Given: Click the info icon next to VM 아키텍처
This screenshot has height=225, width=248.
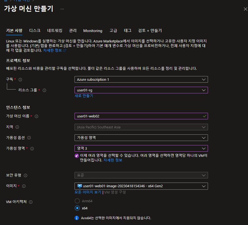Looking at the screenshot, I should pos(31,202).
